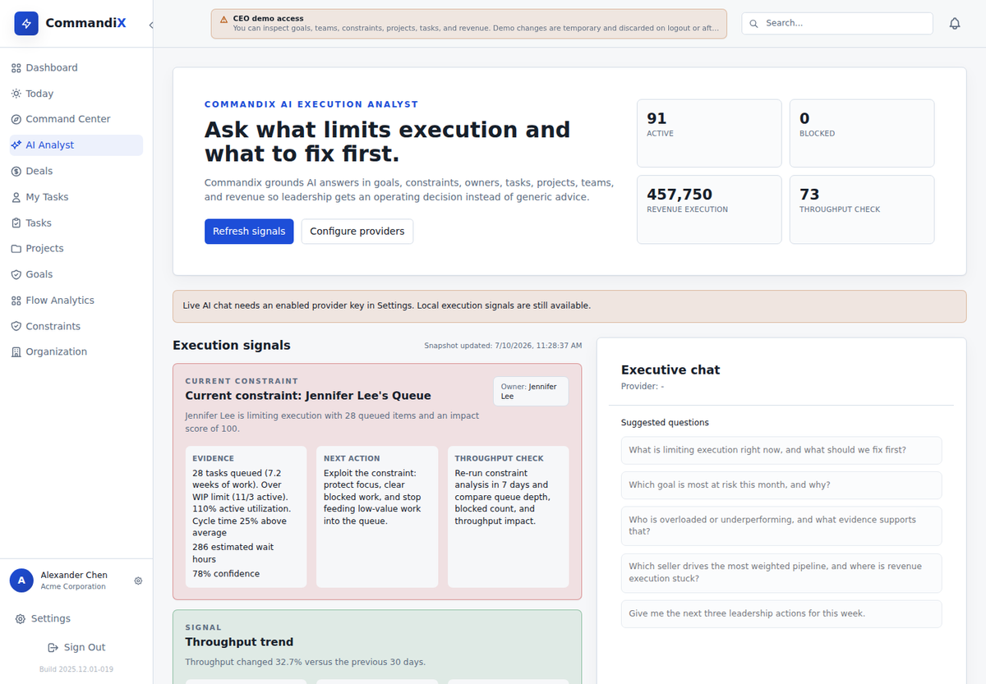
Task: Open the Dashboard menu item
Action: 76,68
